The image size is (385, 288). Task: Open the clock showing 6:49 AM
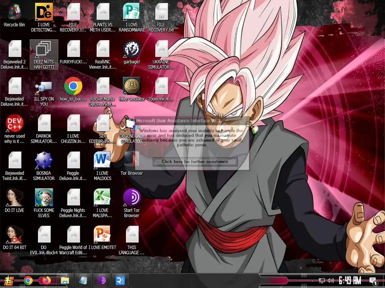(350, 280)
